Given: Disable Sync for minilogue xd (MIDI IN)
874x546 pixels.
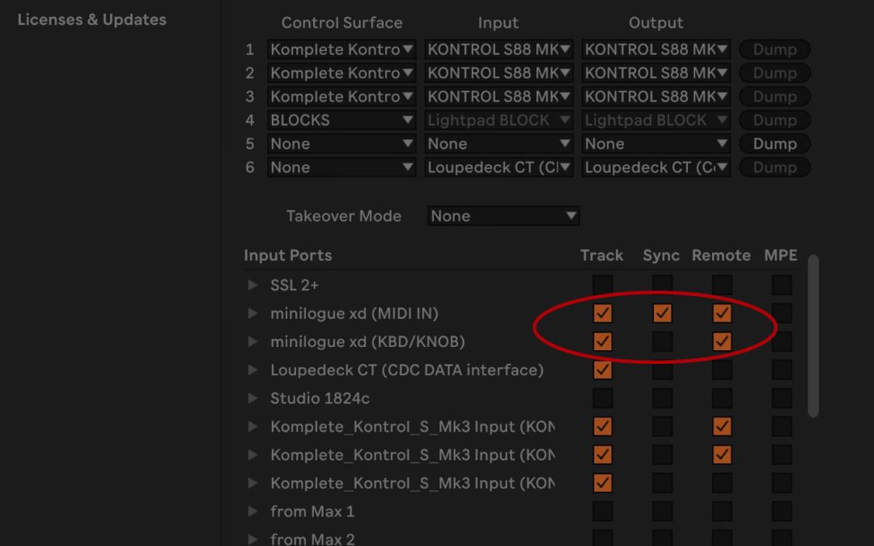Looking at the screenshot, I should [662, 313].
